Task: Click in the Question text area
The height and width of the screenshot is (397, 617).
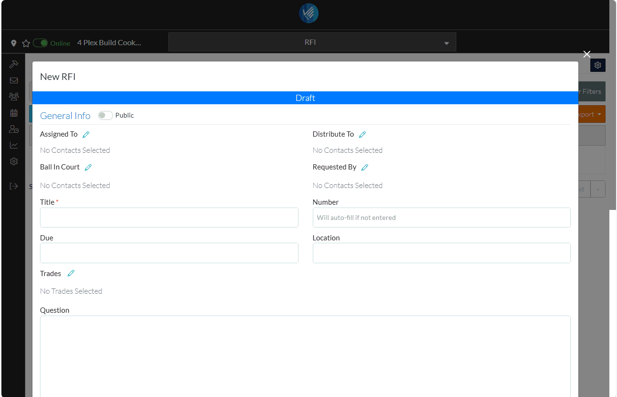Action: point(305,356)
